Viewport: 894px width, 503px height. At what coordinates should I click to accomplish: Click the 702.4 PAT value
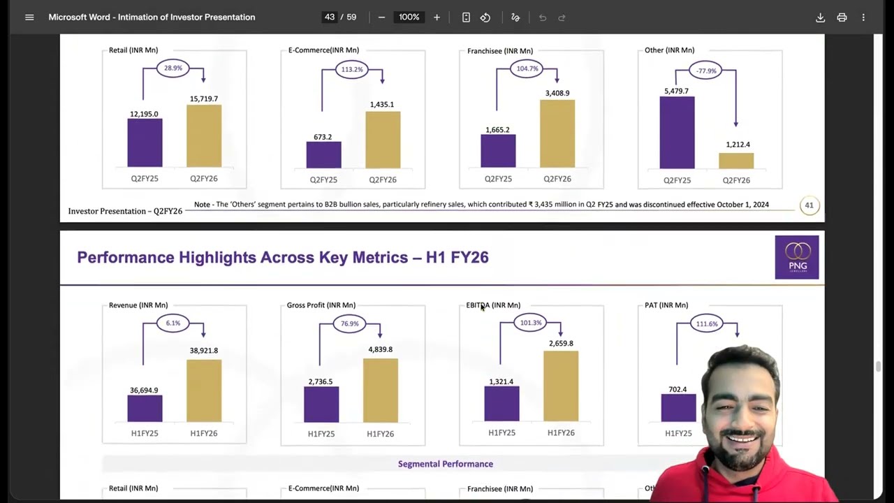pos(677,390)
